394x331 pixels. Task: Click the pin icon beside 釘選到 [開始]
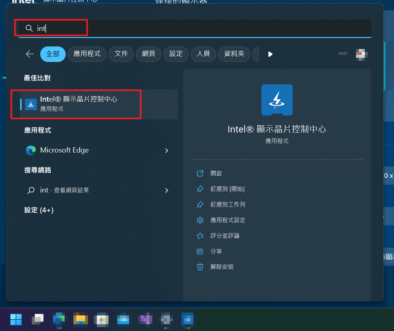click(200, 189)
